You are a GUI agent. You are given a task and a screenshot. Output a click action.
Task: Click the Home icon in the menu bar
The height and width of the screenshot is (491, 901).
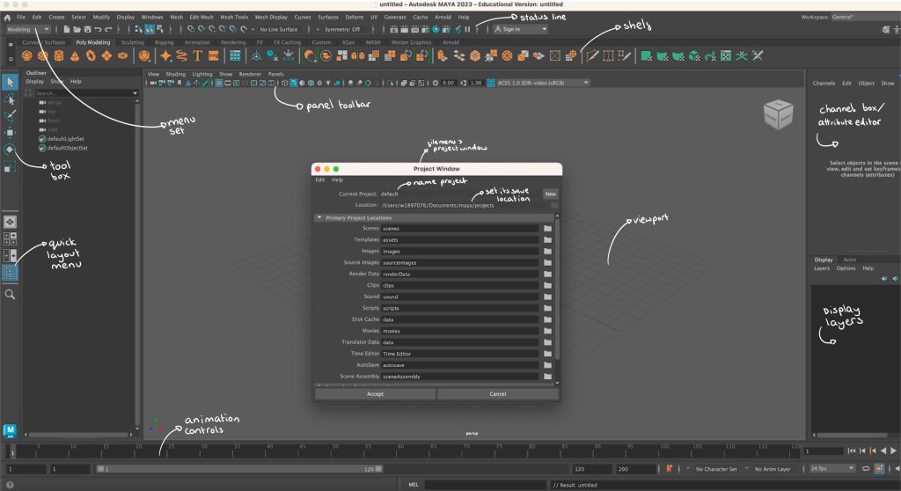coord(7,17)
